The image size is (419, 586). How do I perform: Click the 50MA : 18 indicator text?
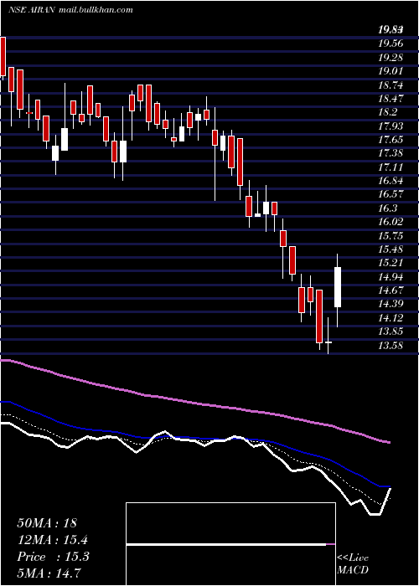(47, 523)
